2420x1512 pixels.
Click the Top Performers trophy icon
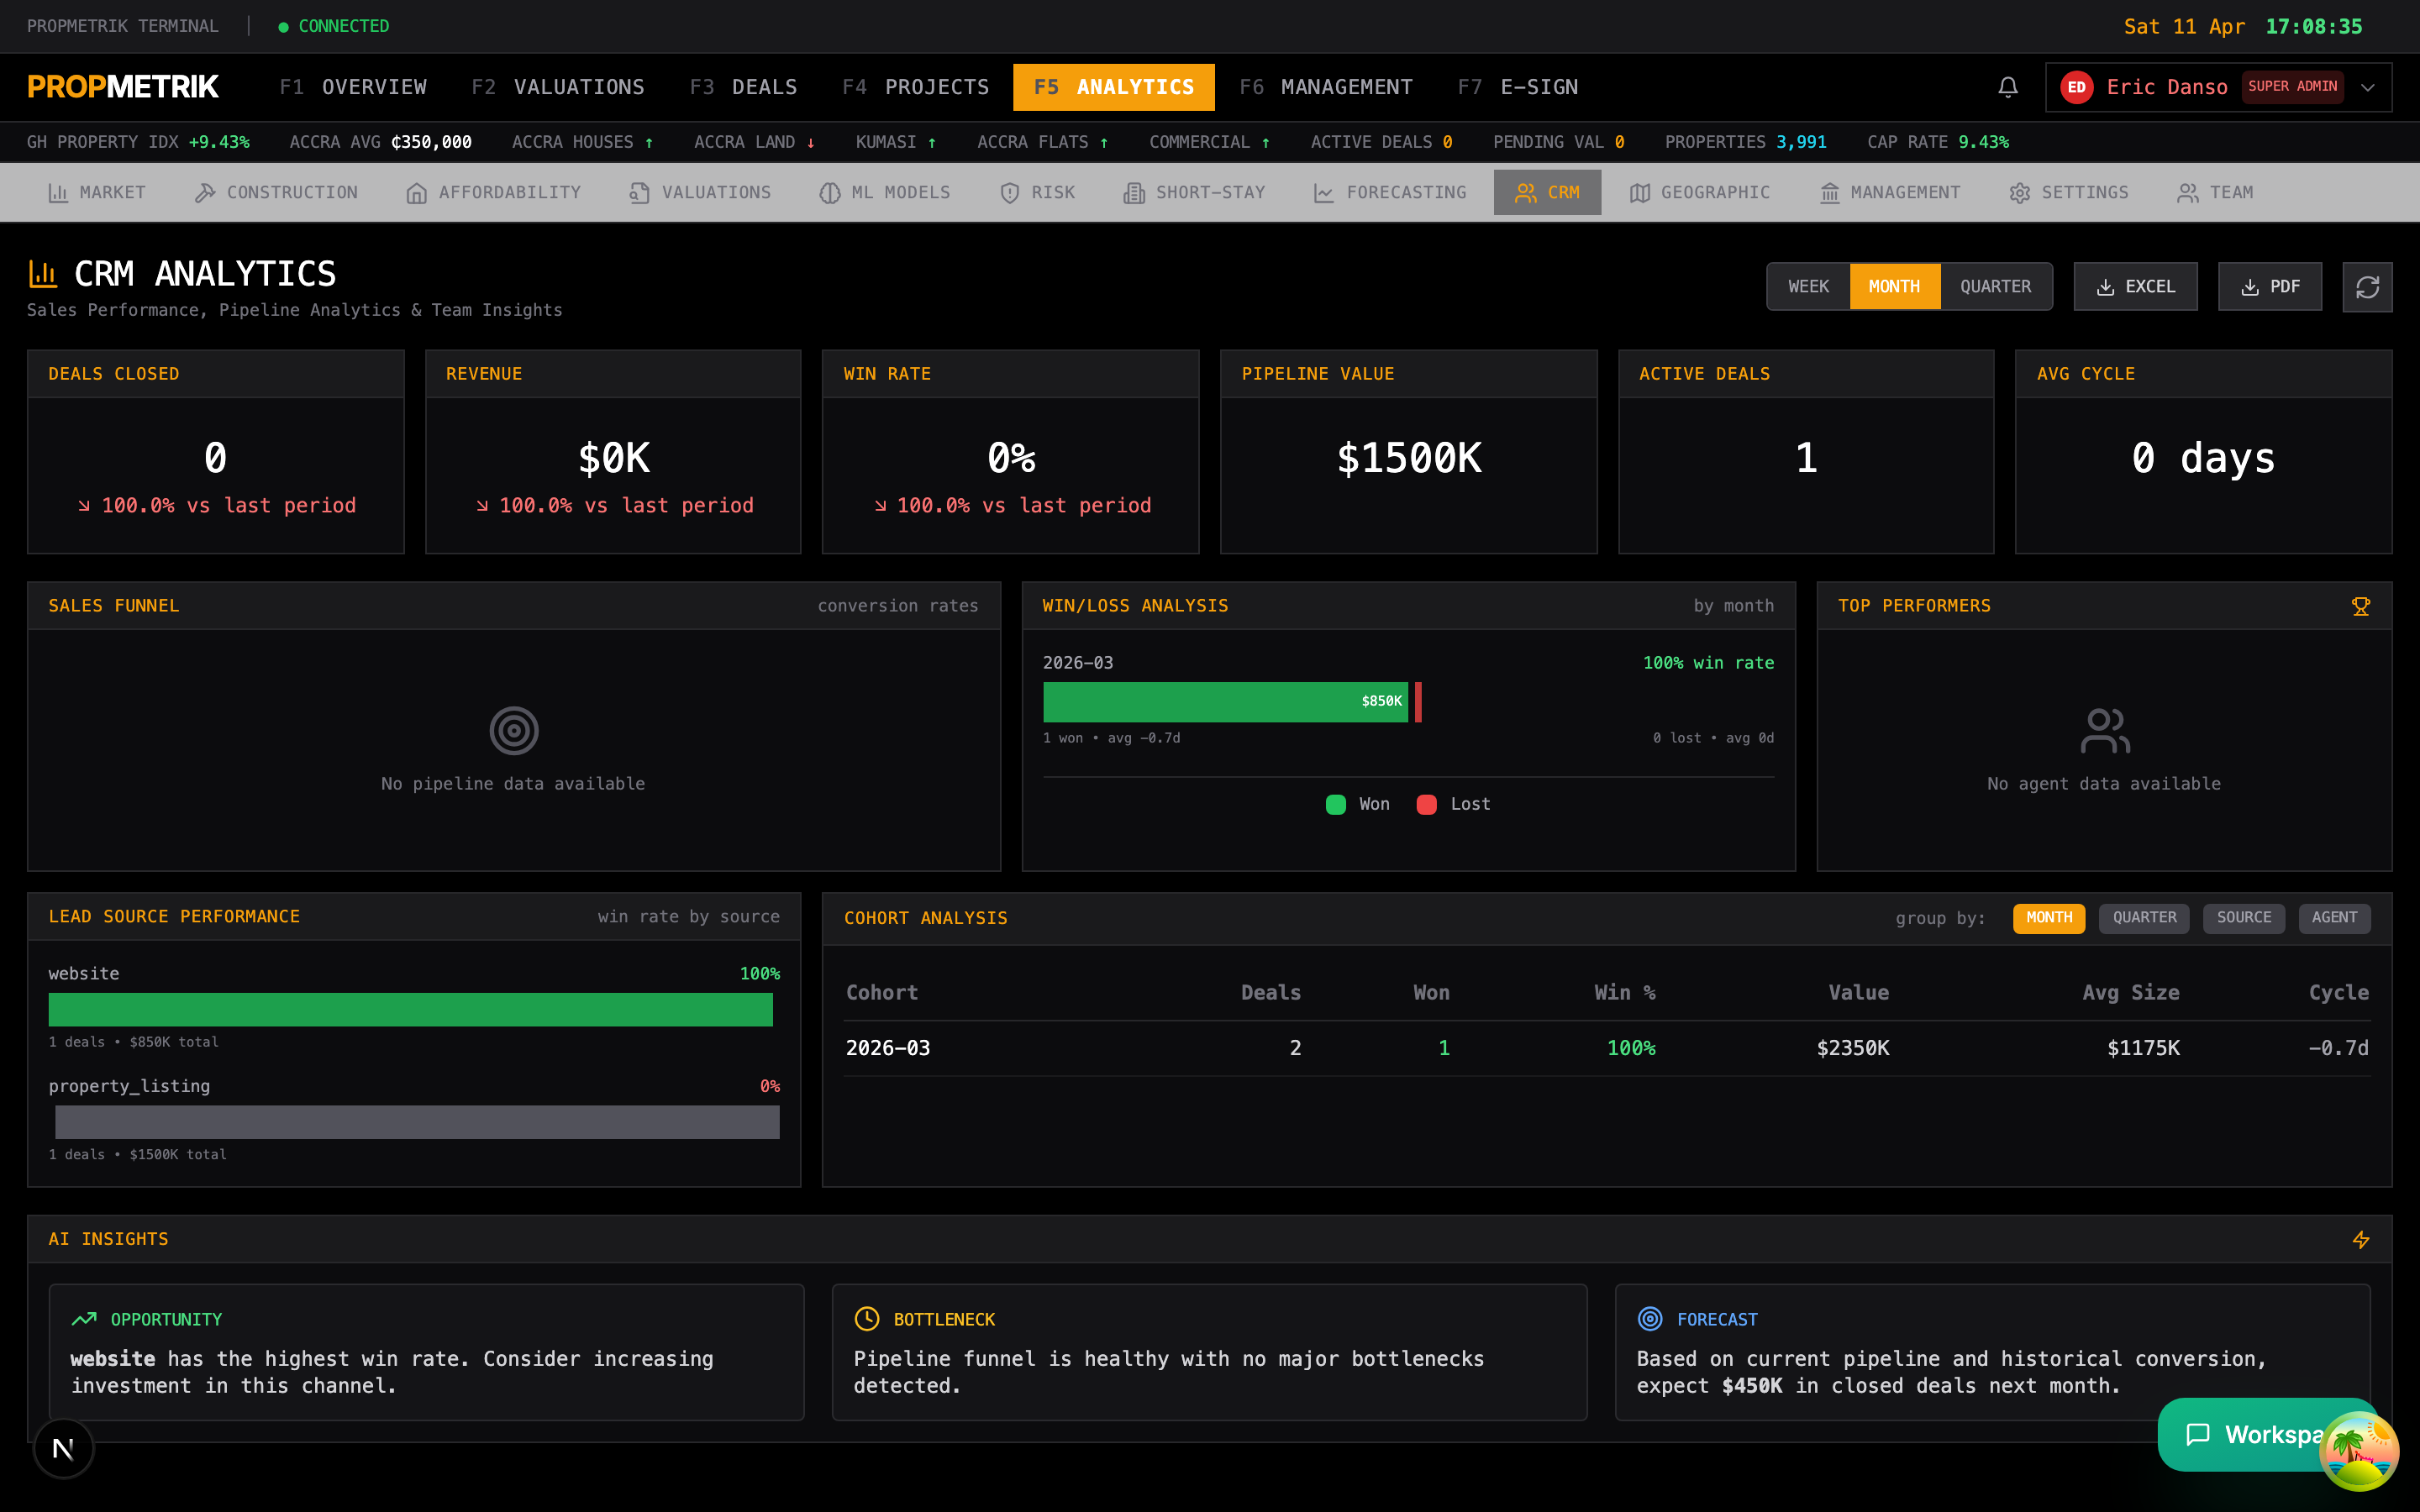click(2360, 606)
